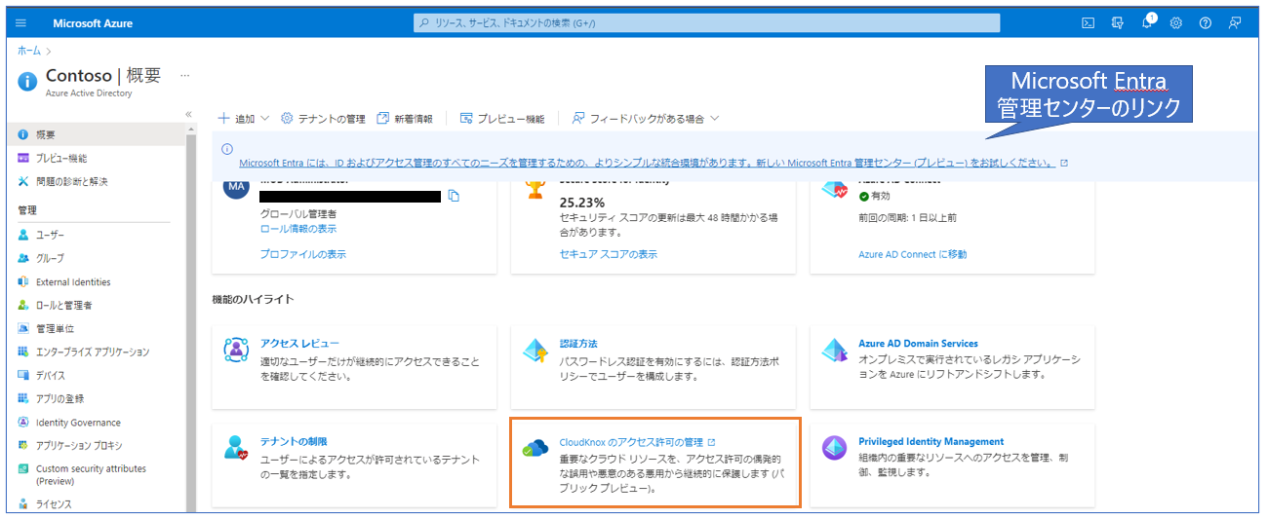
Task: Click the 認証方法 card icon
Action: [x=535, y=351]
